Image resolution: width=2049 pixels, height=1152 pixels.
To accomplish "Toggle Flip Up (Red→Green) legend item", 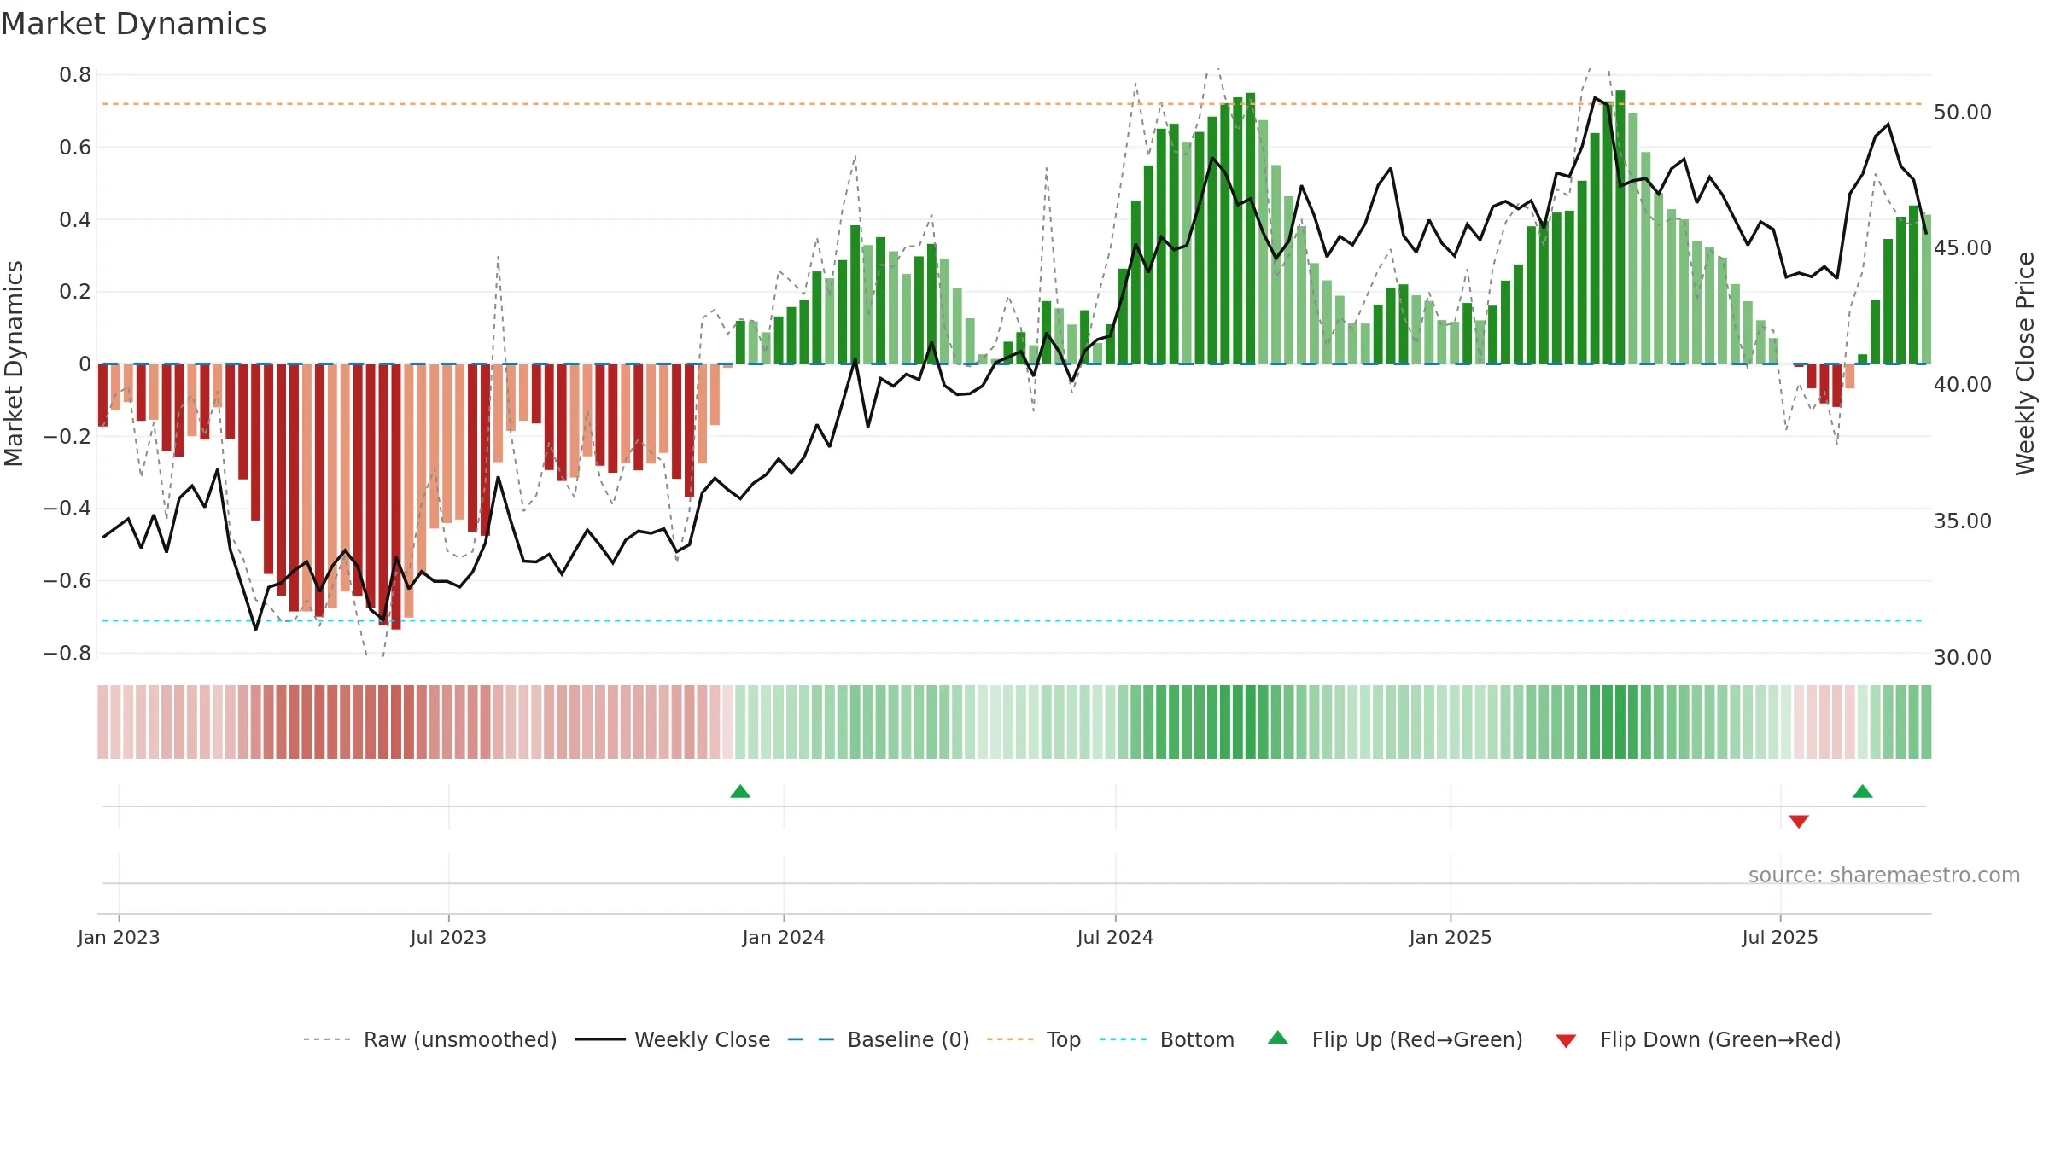I will [1395, 1039].
